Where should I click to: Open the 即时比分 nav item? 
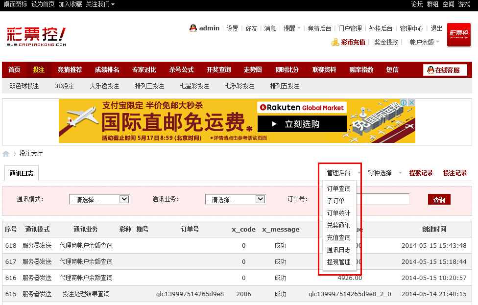pyautogui.click(x=287, y=70)
